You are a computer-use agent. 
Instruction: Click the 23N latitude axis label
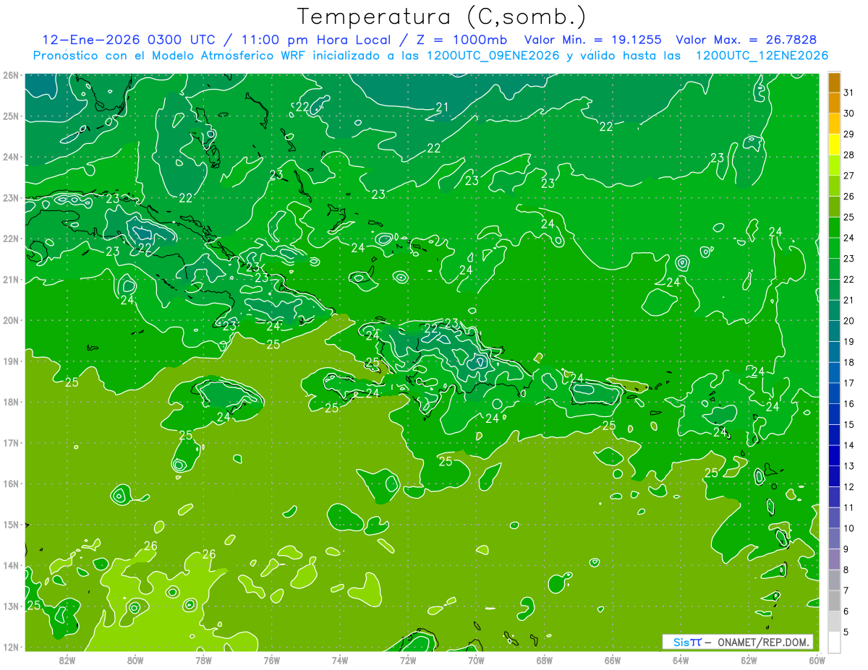(10, 197)
